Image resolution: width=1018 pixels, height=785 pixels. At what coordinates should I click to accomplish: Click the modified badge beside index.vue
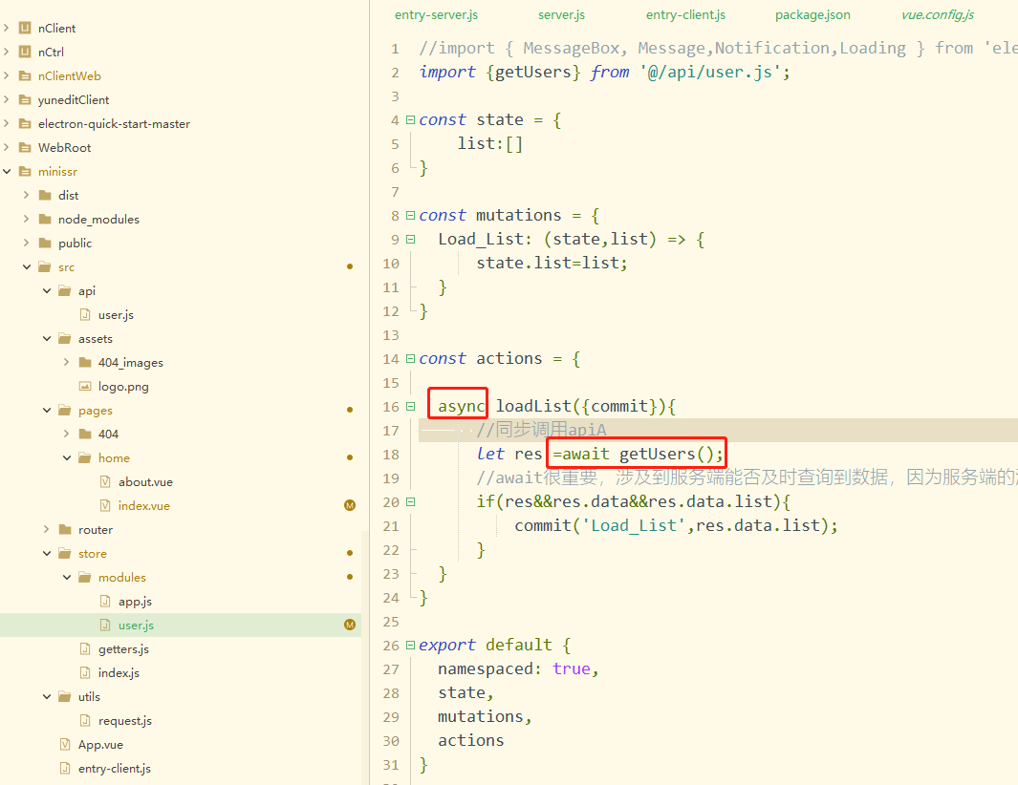click(350, 506)
